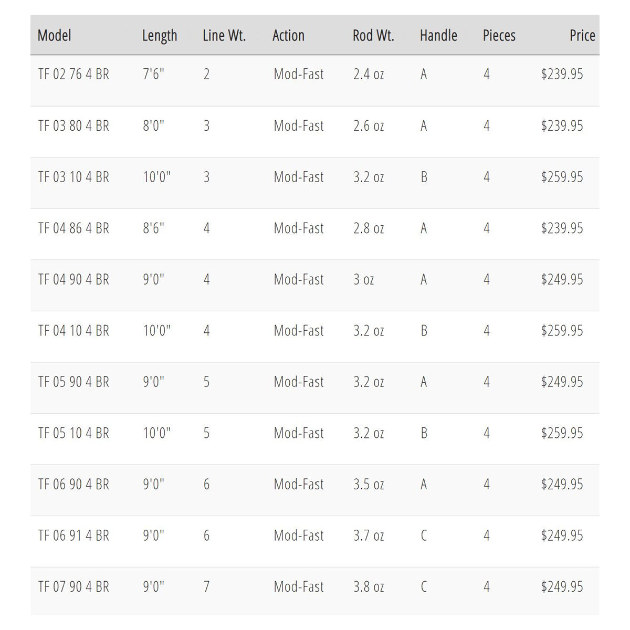Screen dimensions: 630x630
Task: Select the price of TF 04 86 4 BR
Action: pyautogui.click(x=562, y=228)
